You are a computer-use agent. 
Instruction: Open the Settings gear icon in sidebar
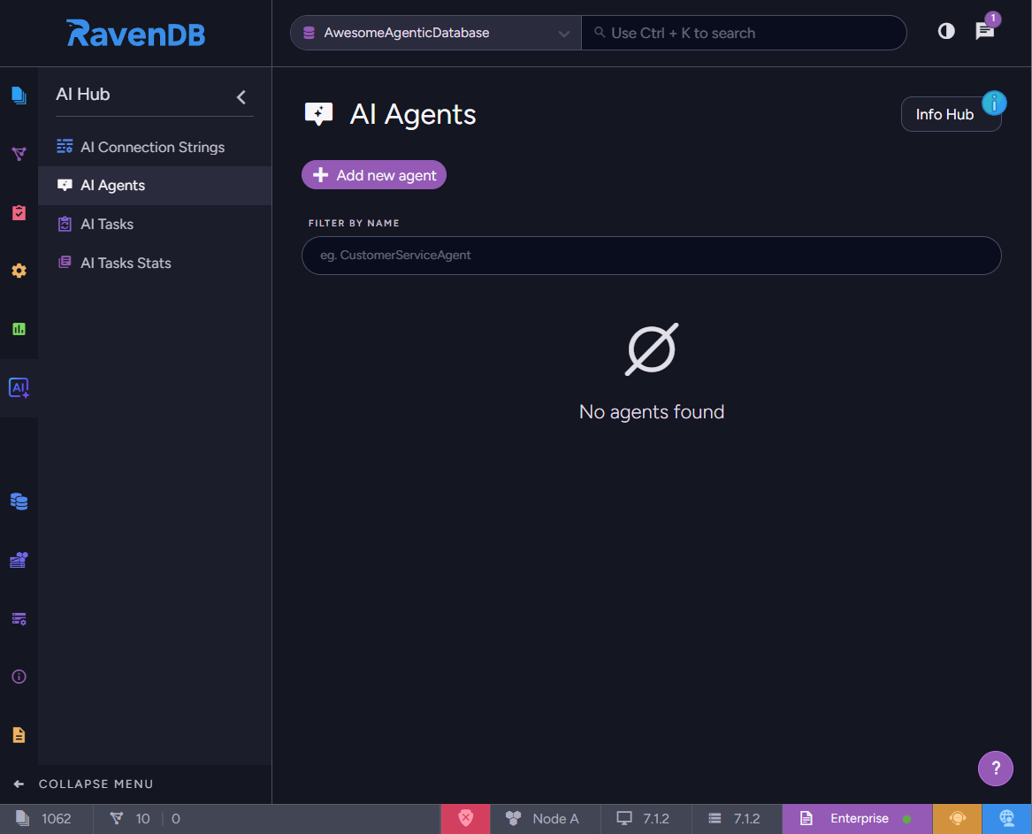19,271
